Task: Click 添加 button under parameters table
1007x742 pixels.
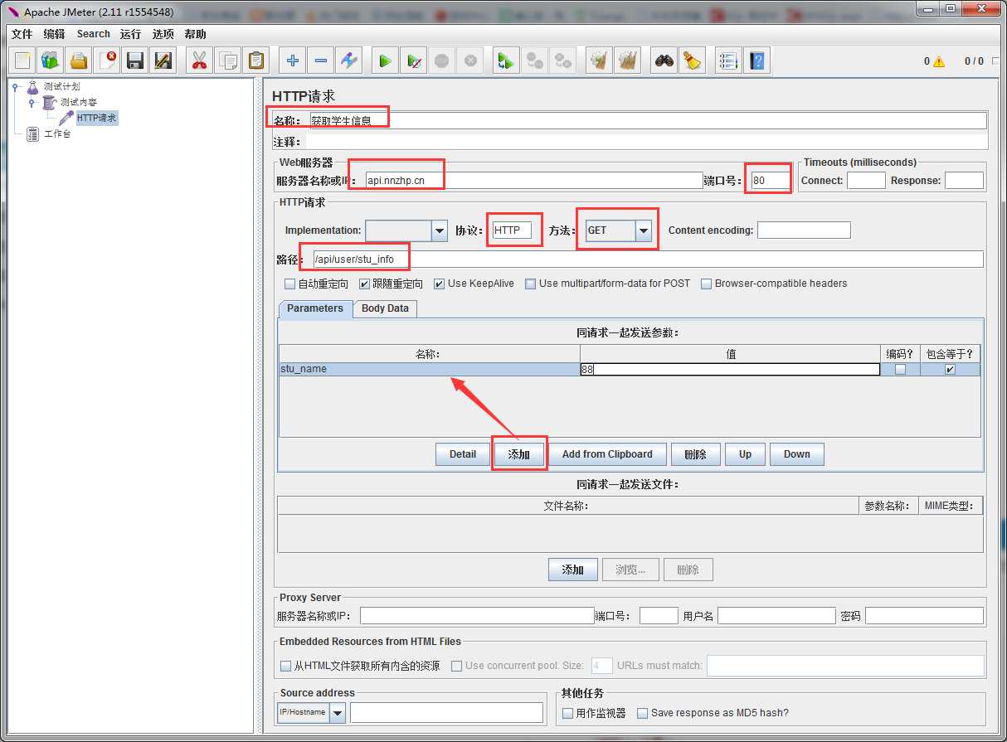Action: point(519,454)
